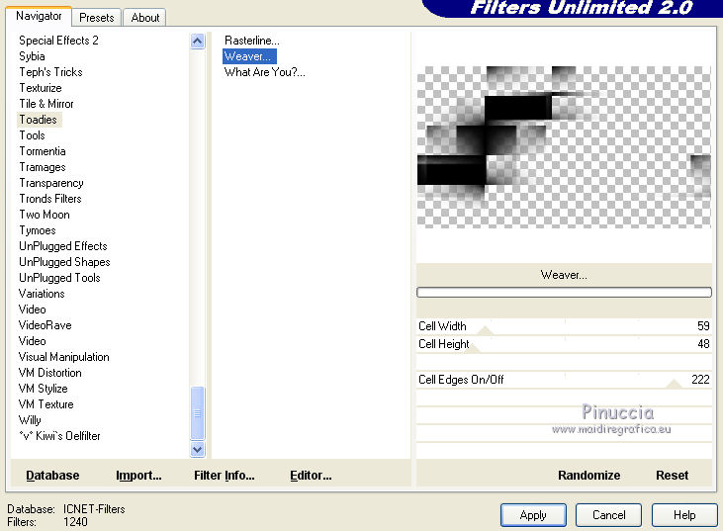Select the Tools category
This screenshot has height=531, width=723.
32,135
